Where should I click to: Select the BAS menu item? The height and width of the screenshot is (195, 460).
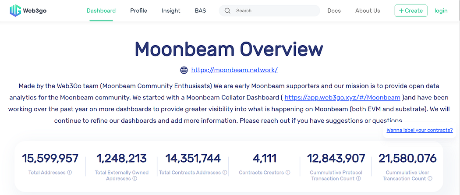click(200, 11)
